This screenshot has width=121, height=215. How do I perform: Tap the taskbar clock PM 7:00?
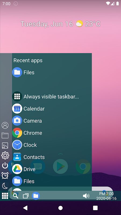106,193
